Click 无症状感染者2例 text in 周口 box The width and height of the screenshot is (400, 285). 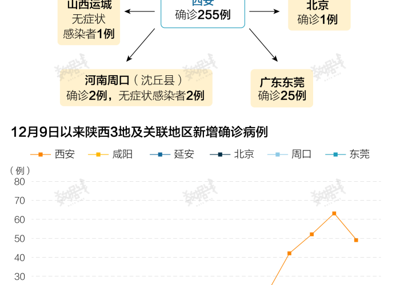(161, 96)
